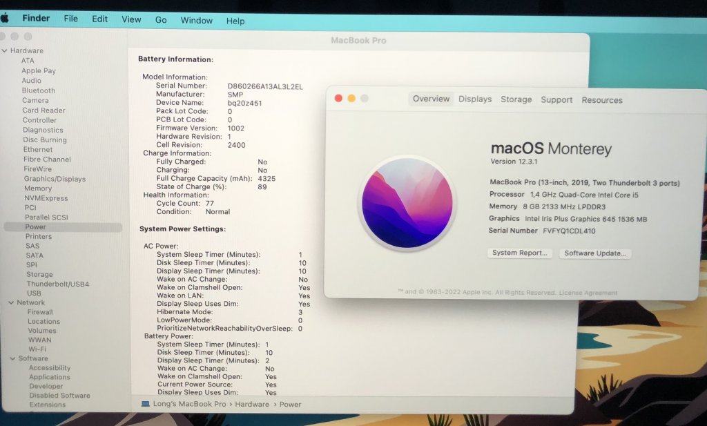
Task: Select Disc Burning in the sidebar
Action: (x=45, y=139)
